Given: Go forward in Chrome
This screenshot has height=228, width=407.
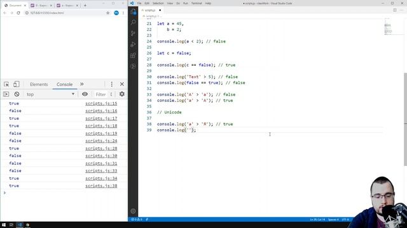Looking at the screenshot, I should coord(11,13).
